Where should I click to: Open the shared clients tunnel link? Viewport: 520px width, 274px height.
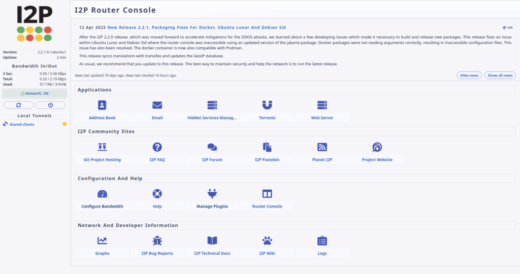pos(22,124)
